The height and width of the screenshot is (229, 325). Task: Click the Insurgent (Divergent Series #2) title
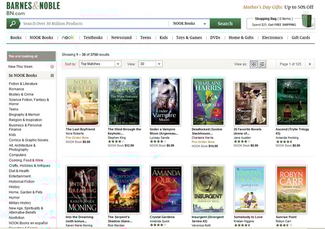tap(208, 219)
